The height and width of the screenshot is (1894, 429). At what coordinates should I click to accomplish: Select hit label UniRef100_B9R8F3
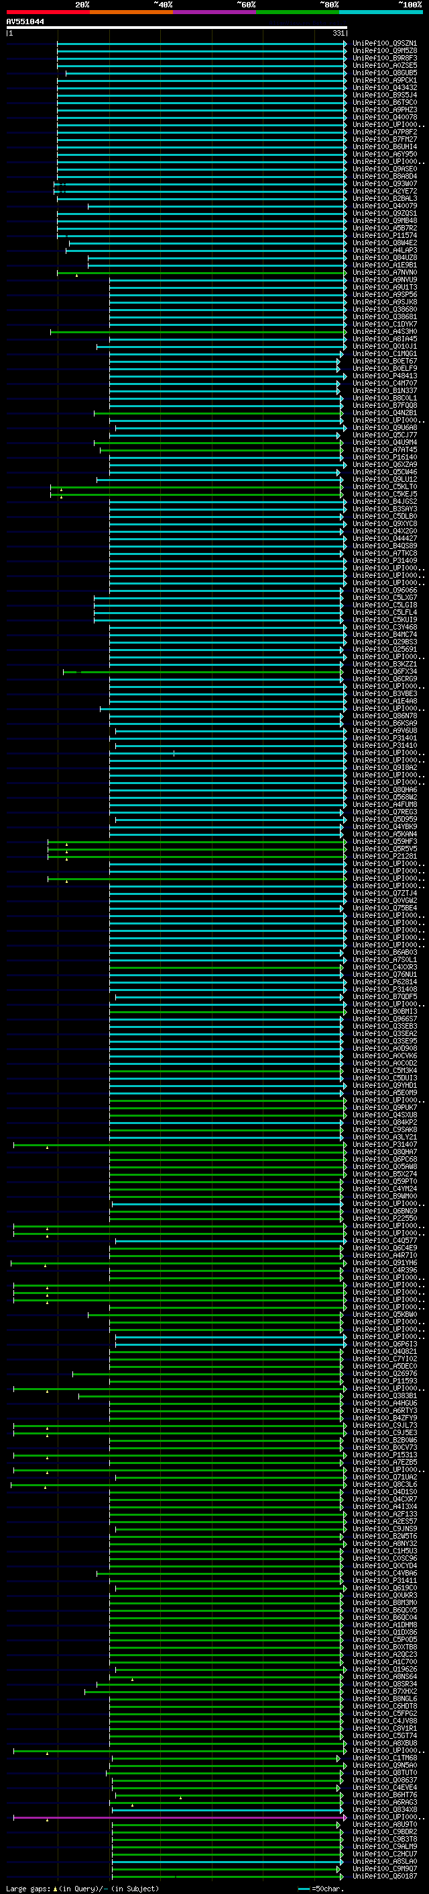(x=384, y=58)
